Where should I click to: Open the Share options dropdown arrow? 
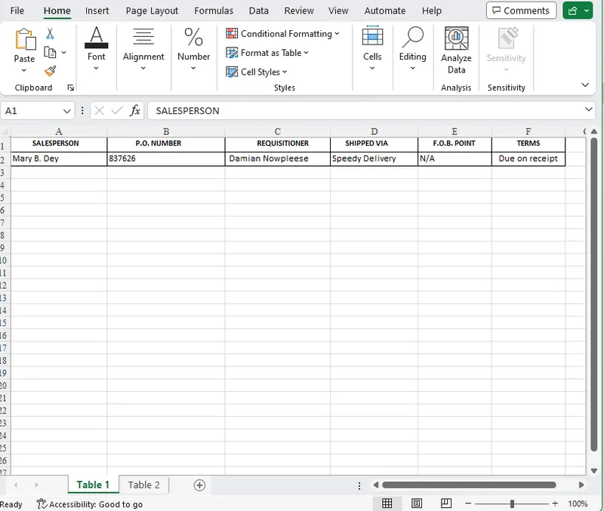(x=587, y=11)
